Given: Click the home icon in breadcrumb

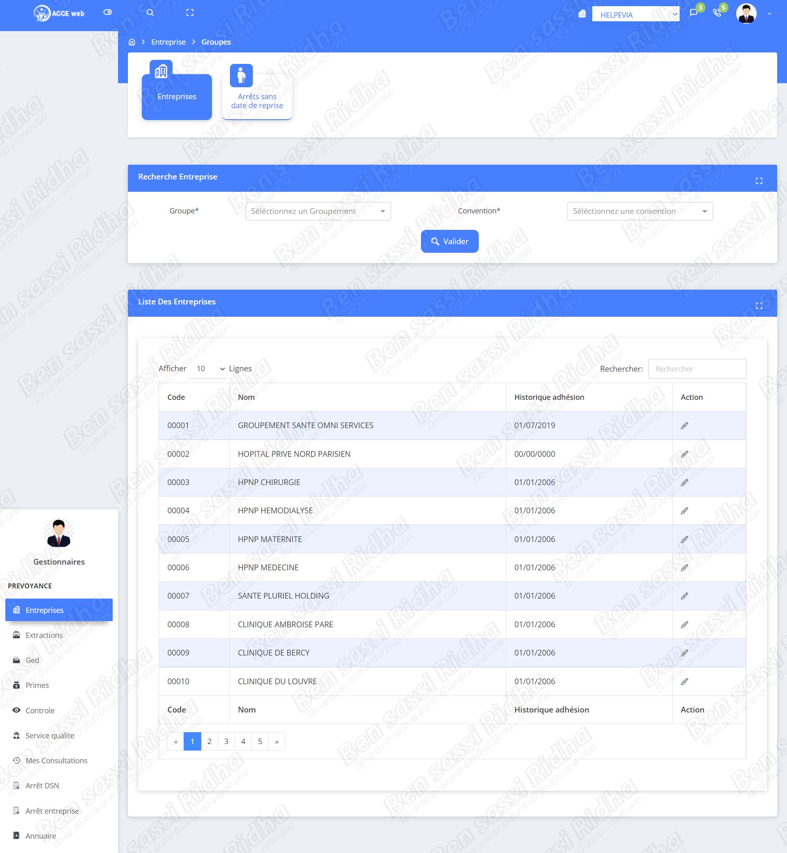Looking at the screenshot, I should coord(132,42).
